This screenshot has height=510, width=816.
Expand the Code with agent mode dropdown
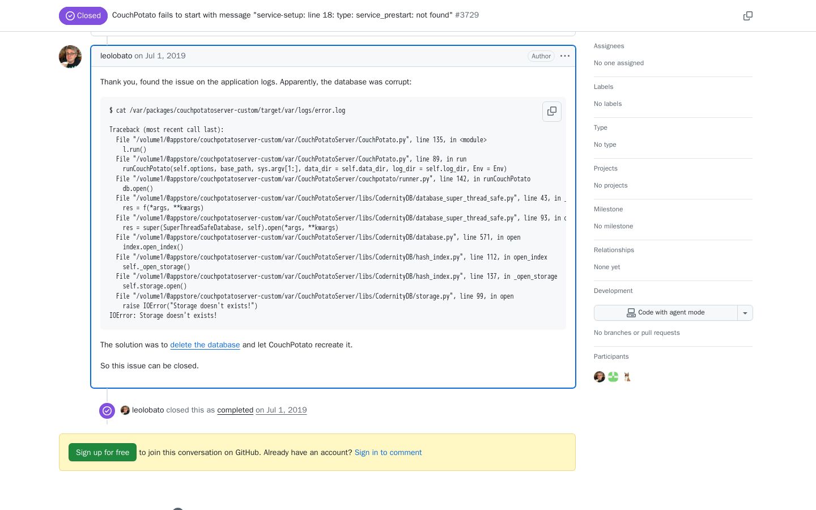point(745,313)
